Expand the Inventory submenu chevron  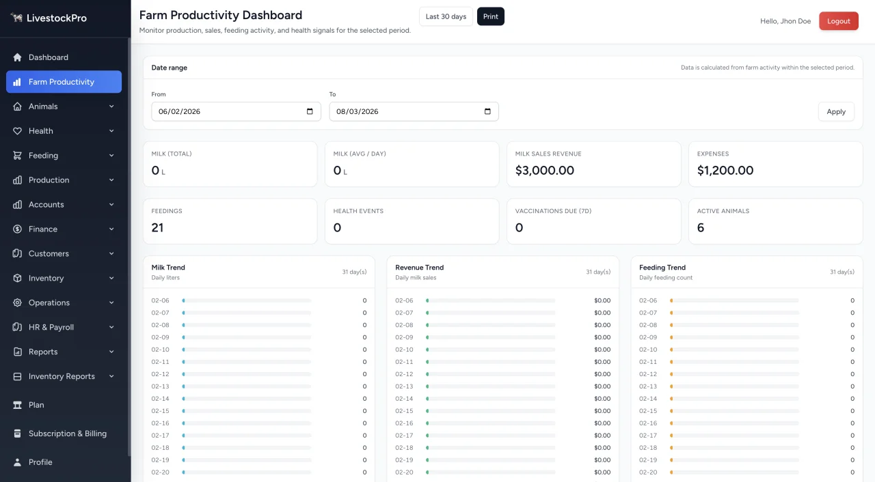pyautogui.click(x=111, y=279)
